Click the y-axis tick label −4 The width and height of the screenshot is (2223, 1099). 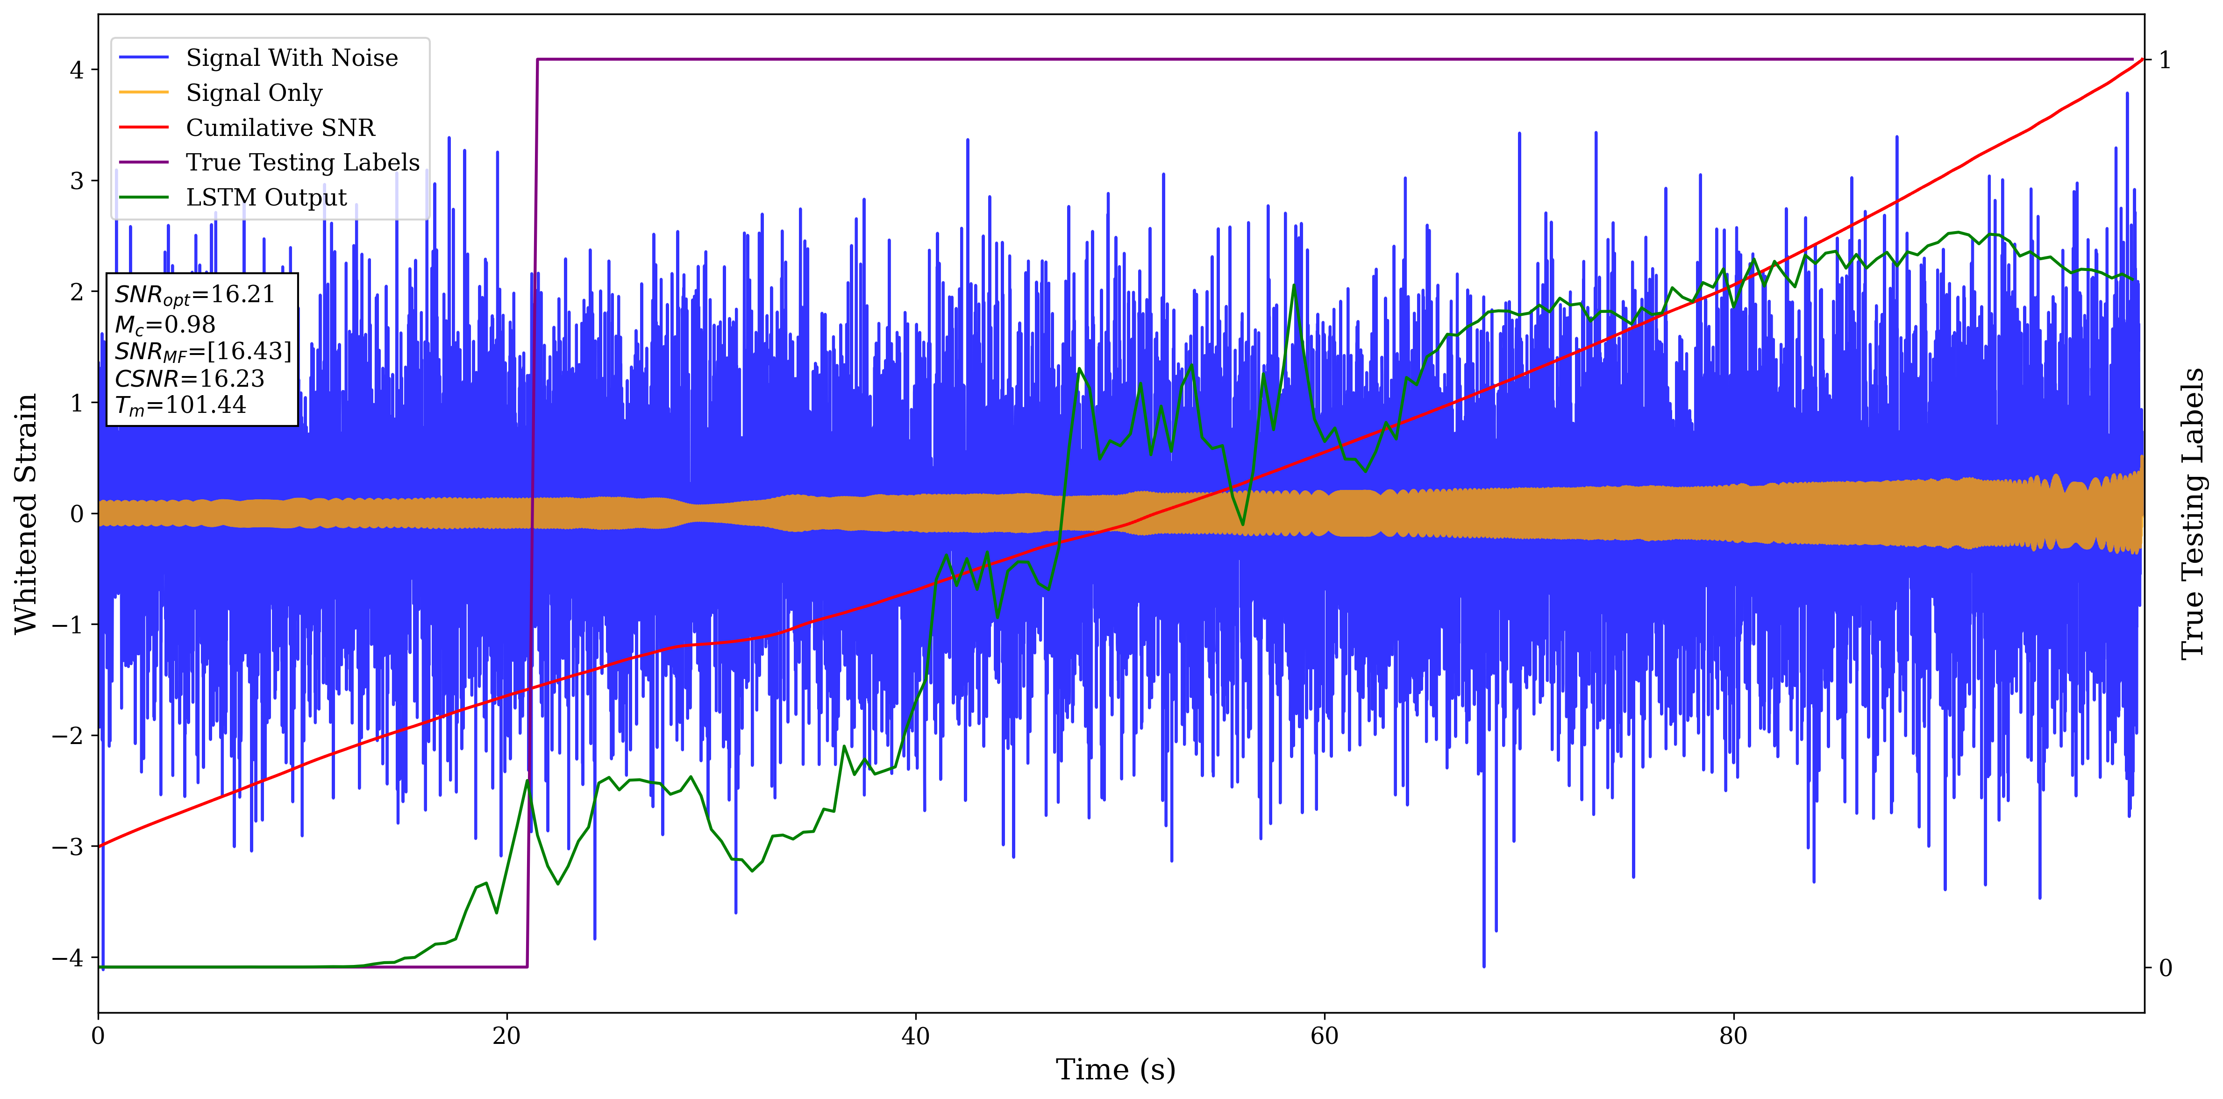(67, 957)
